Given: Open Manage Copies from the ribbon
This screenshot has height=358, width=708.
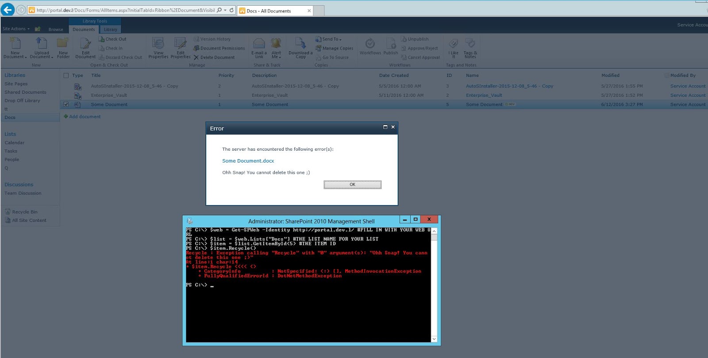Looking at the screenshot, I should [x=334, y=48].
